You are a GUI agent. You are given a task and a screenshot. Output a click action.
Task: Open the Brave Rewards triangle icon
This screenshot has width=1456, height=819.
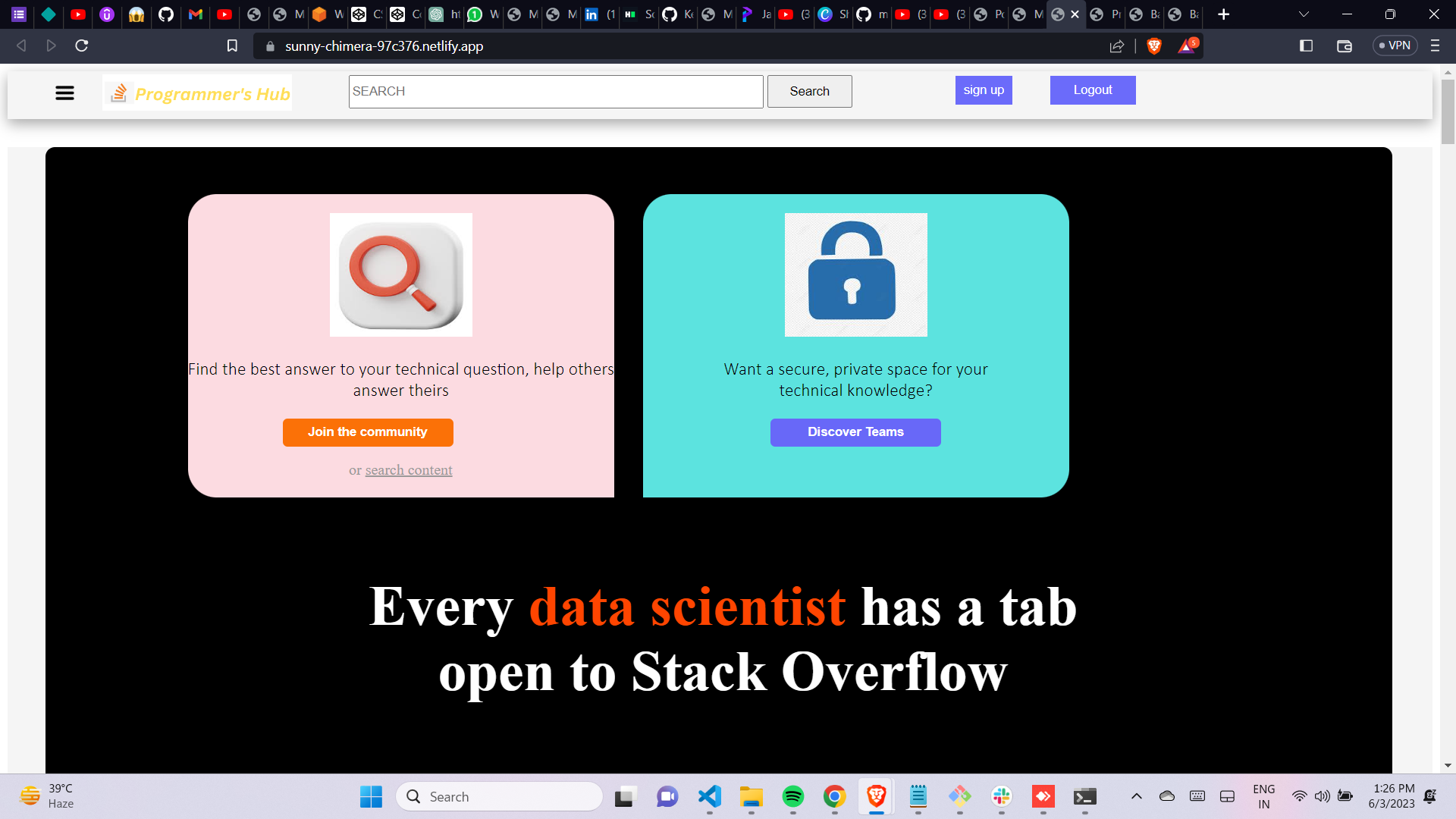coord(1187,45)
